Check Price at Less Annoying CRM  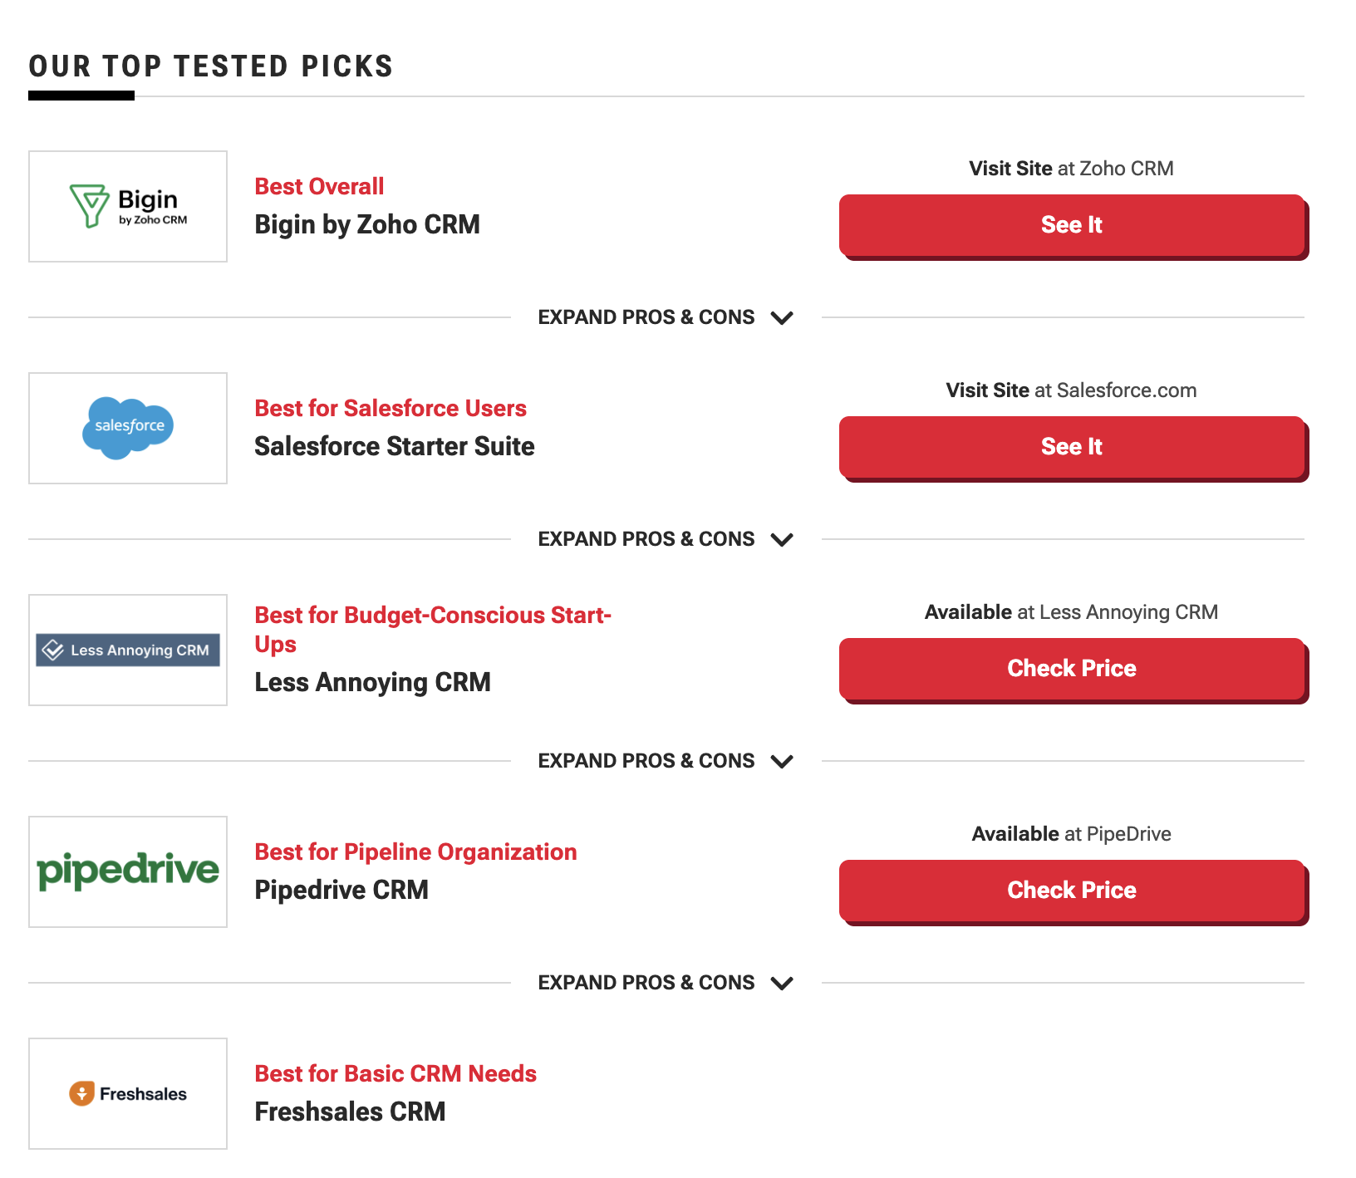pos(1071,669)
